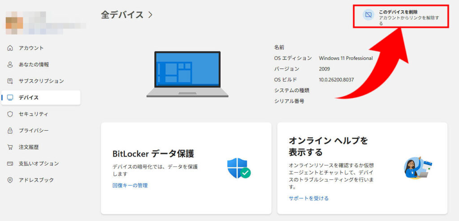The height and width of the screenshot is (221, 459).
Task: Click the バージョン label
Action: click(286, 69)
